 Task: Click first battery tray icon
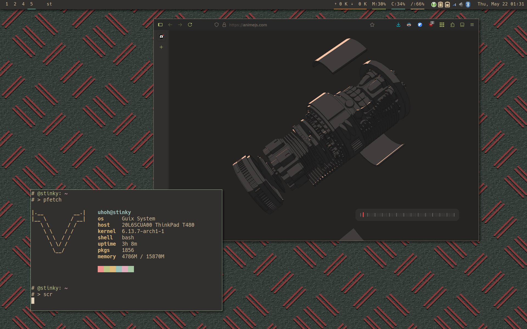click(x=441, y=4)
